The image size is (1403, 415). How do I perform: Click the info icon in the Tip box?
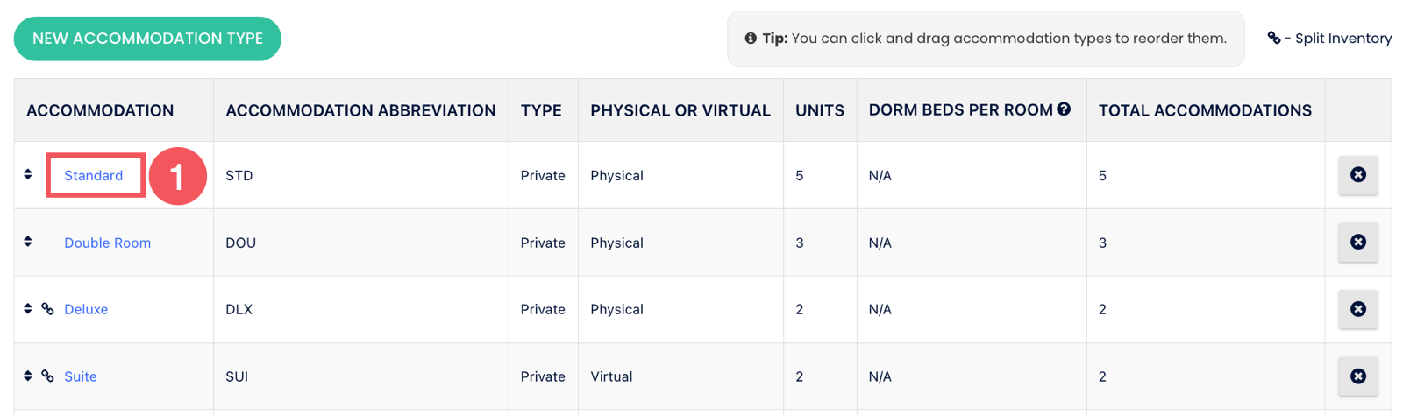[x=751, y=39]
